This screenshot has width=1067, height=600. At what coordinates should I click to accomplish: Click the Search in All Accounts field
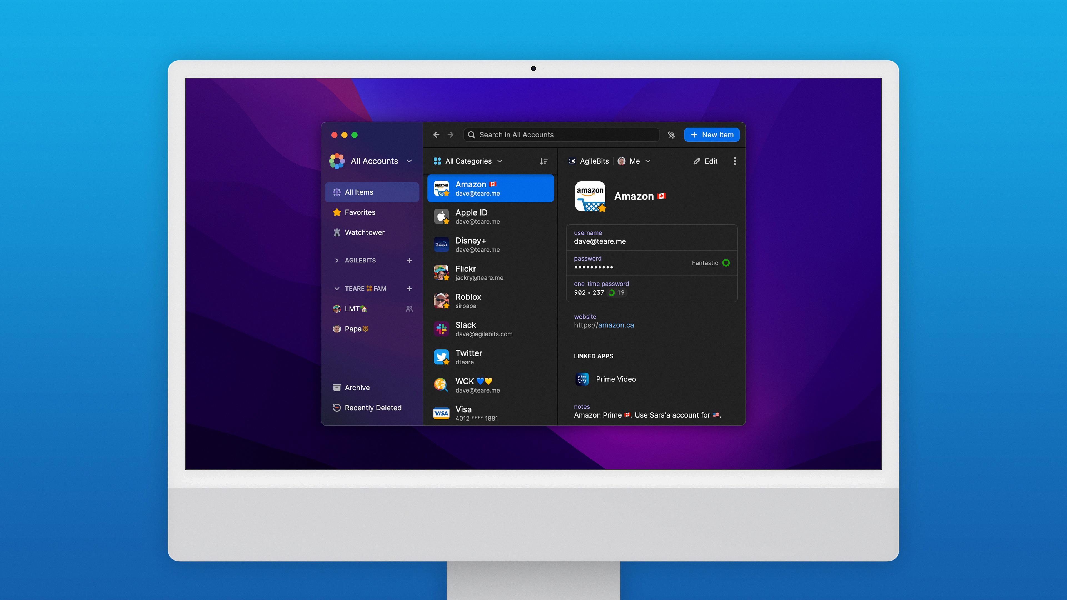[x=561, y=134]
